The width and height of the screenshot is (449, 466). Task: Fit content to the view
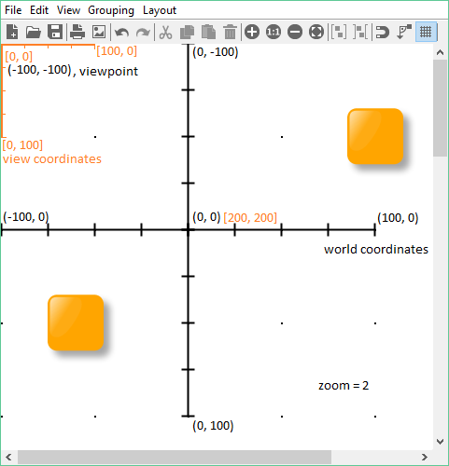point(316,32)
